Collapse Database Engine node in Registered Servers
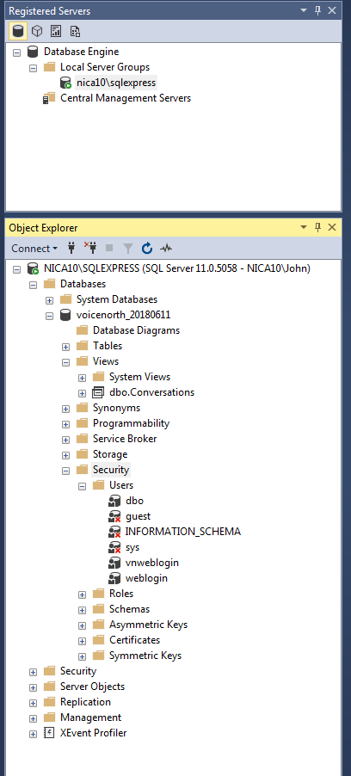 click(17, 52)
